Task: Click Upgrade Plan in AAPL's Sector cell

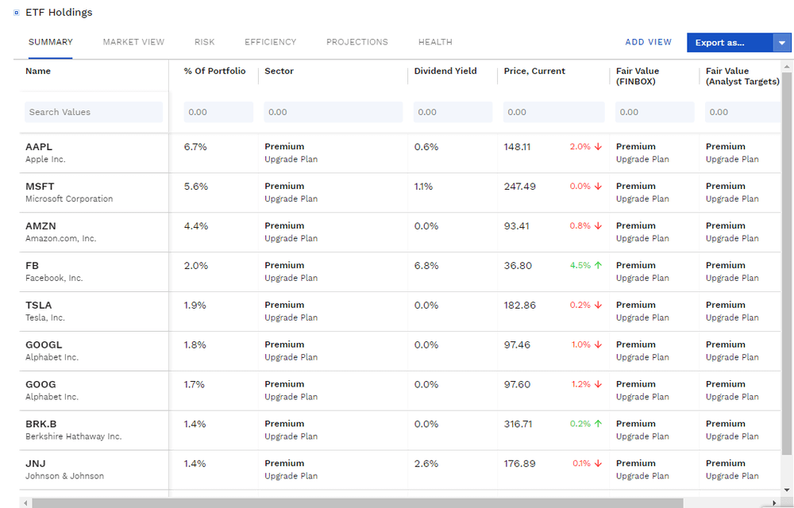Action: (286, 159)
